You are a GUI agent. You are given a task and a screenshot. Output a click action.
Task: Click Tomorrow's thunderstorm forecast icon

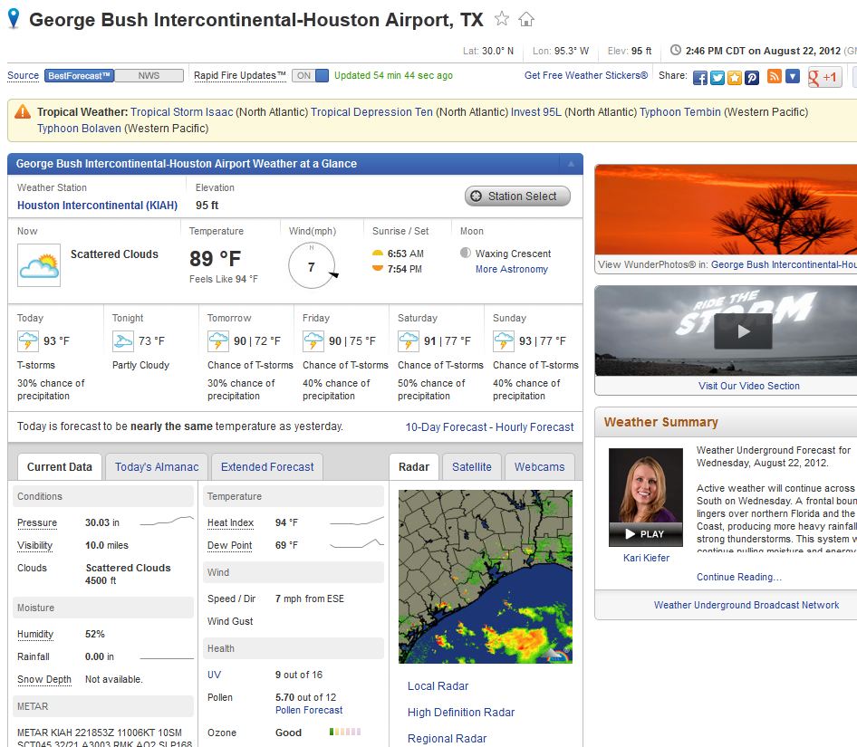pos(218,341)
